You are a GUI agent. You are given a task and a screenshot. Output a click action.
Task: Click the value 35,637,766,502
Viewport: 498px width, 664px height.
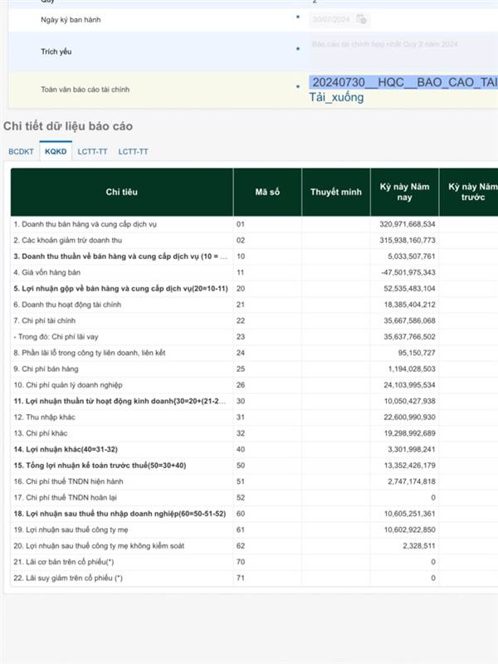[x=409, y=337]
